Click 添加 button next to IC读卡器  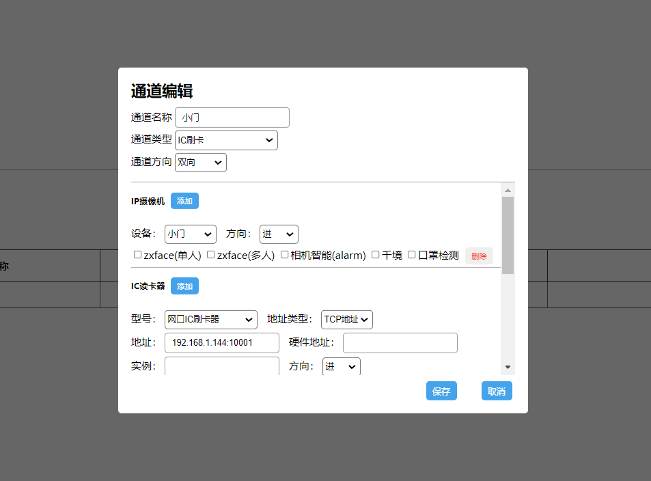click(184, 286)
